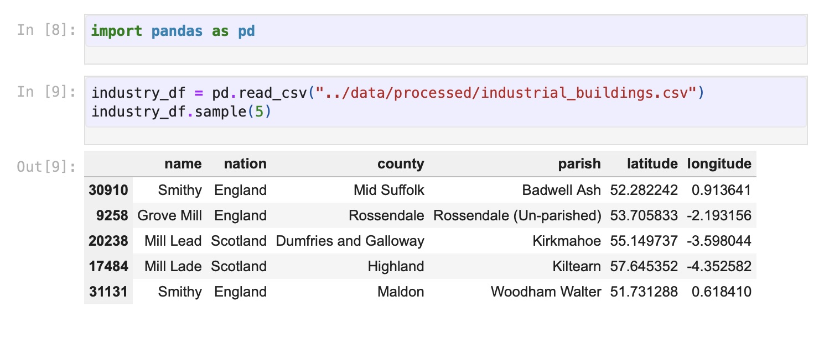The image size is (819, 349).
Task: Click the Out[9] output prompt
Action: pos(46,166)
